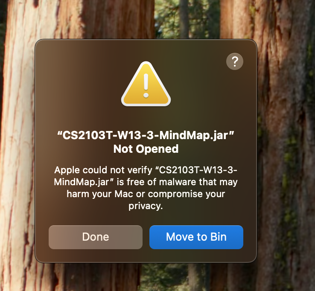315x291 pixels.
Task: Choose Move to Bin to delete the jar
Action: [196, 237]
